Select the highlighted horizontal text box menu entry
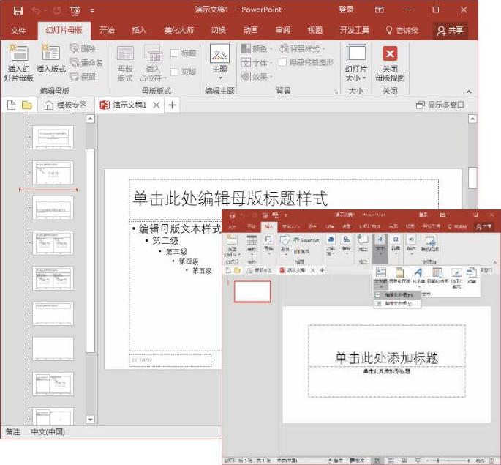 click(397, 295)
